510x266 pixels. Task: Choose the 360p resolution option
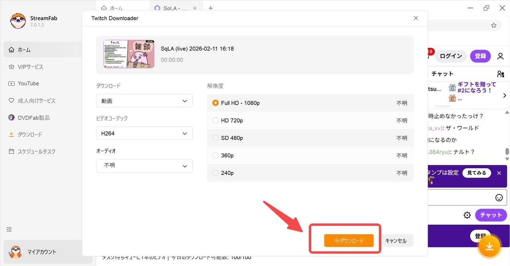pyautogui.click(x=216, y=155)
